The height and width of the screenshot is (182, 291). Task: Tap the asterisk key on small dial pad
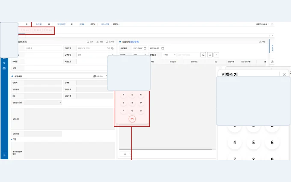(123, 110)
